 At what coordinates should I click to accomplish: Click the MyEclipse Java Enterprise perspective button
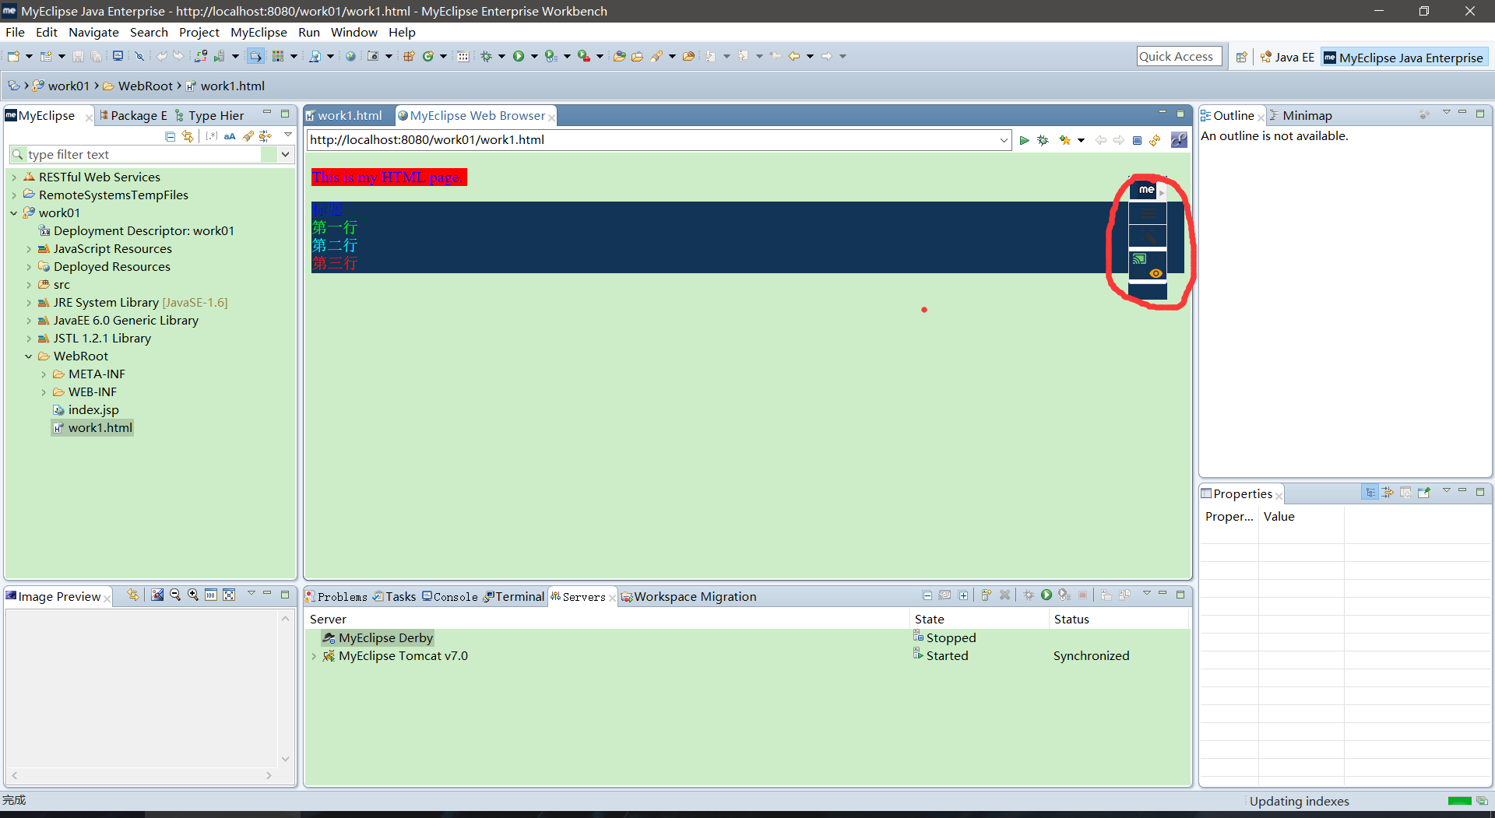coord(1404,57)
